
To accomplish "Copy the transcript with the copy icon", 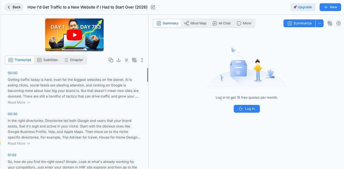I will click(111, 60).
